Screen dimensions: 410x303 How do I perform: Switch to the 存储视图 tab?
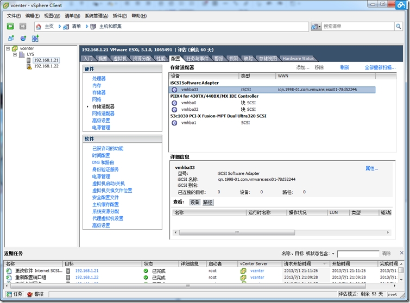click(x=268, y=59)
